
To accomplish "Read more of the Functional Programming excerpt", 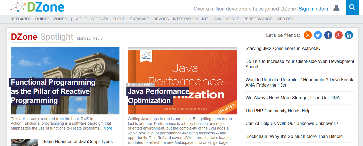I will (x=108, y=128).
